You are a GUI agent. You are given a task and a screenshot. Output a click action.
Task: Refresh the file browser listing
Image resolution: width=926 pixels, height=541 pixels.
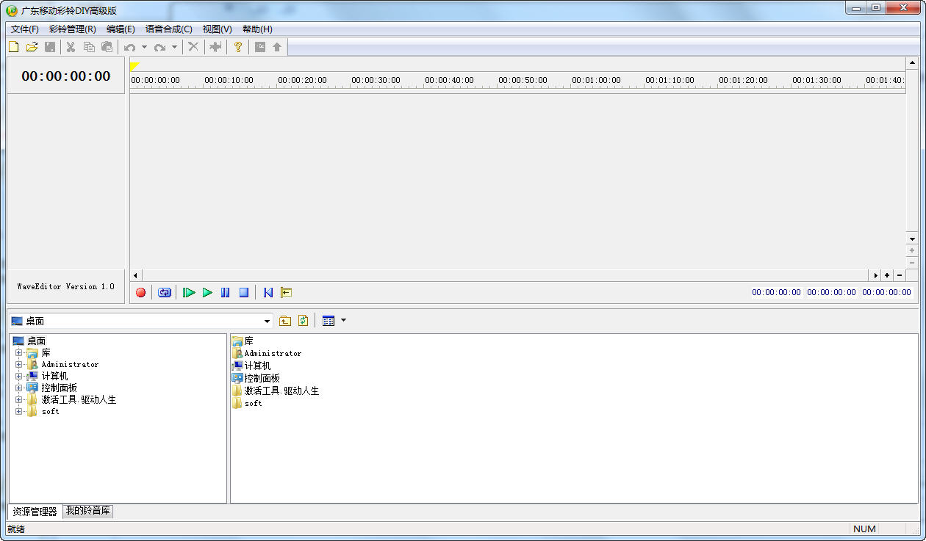pyautogui.click(x=303, y=321)
